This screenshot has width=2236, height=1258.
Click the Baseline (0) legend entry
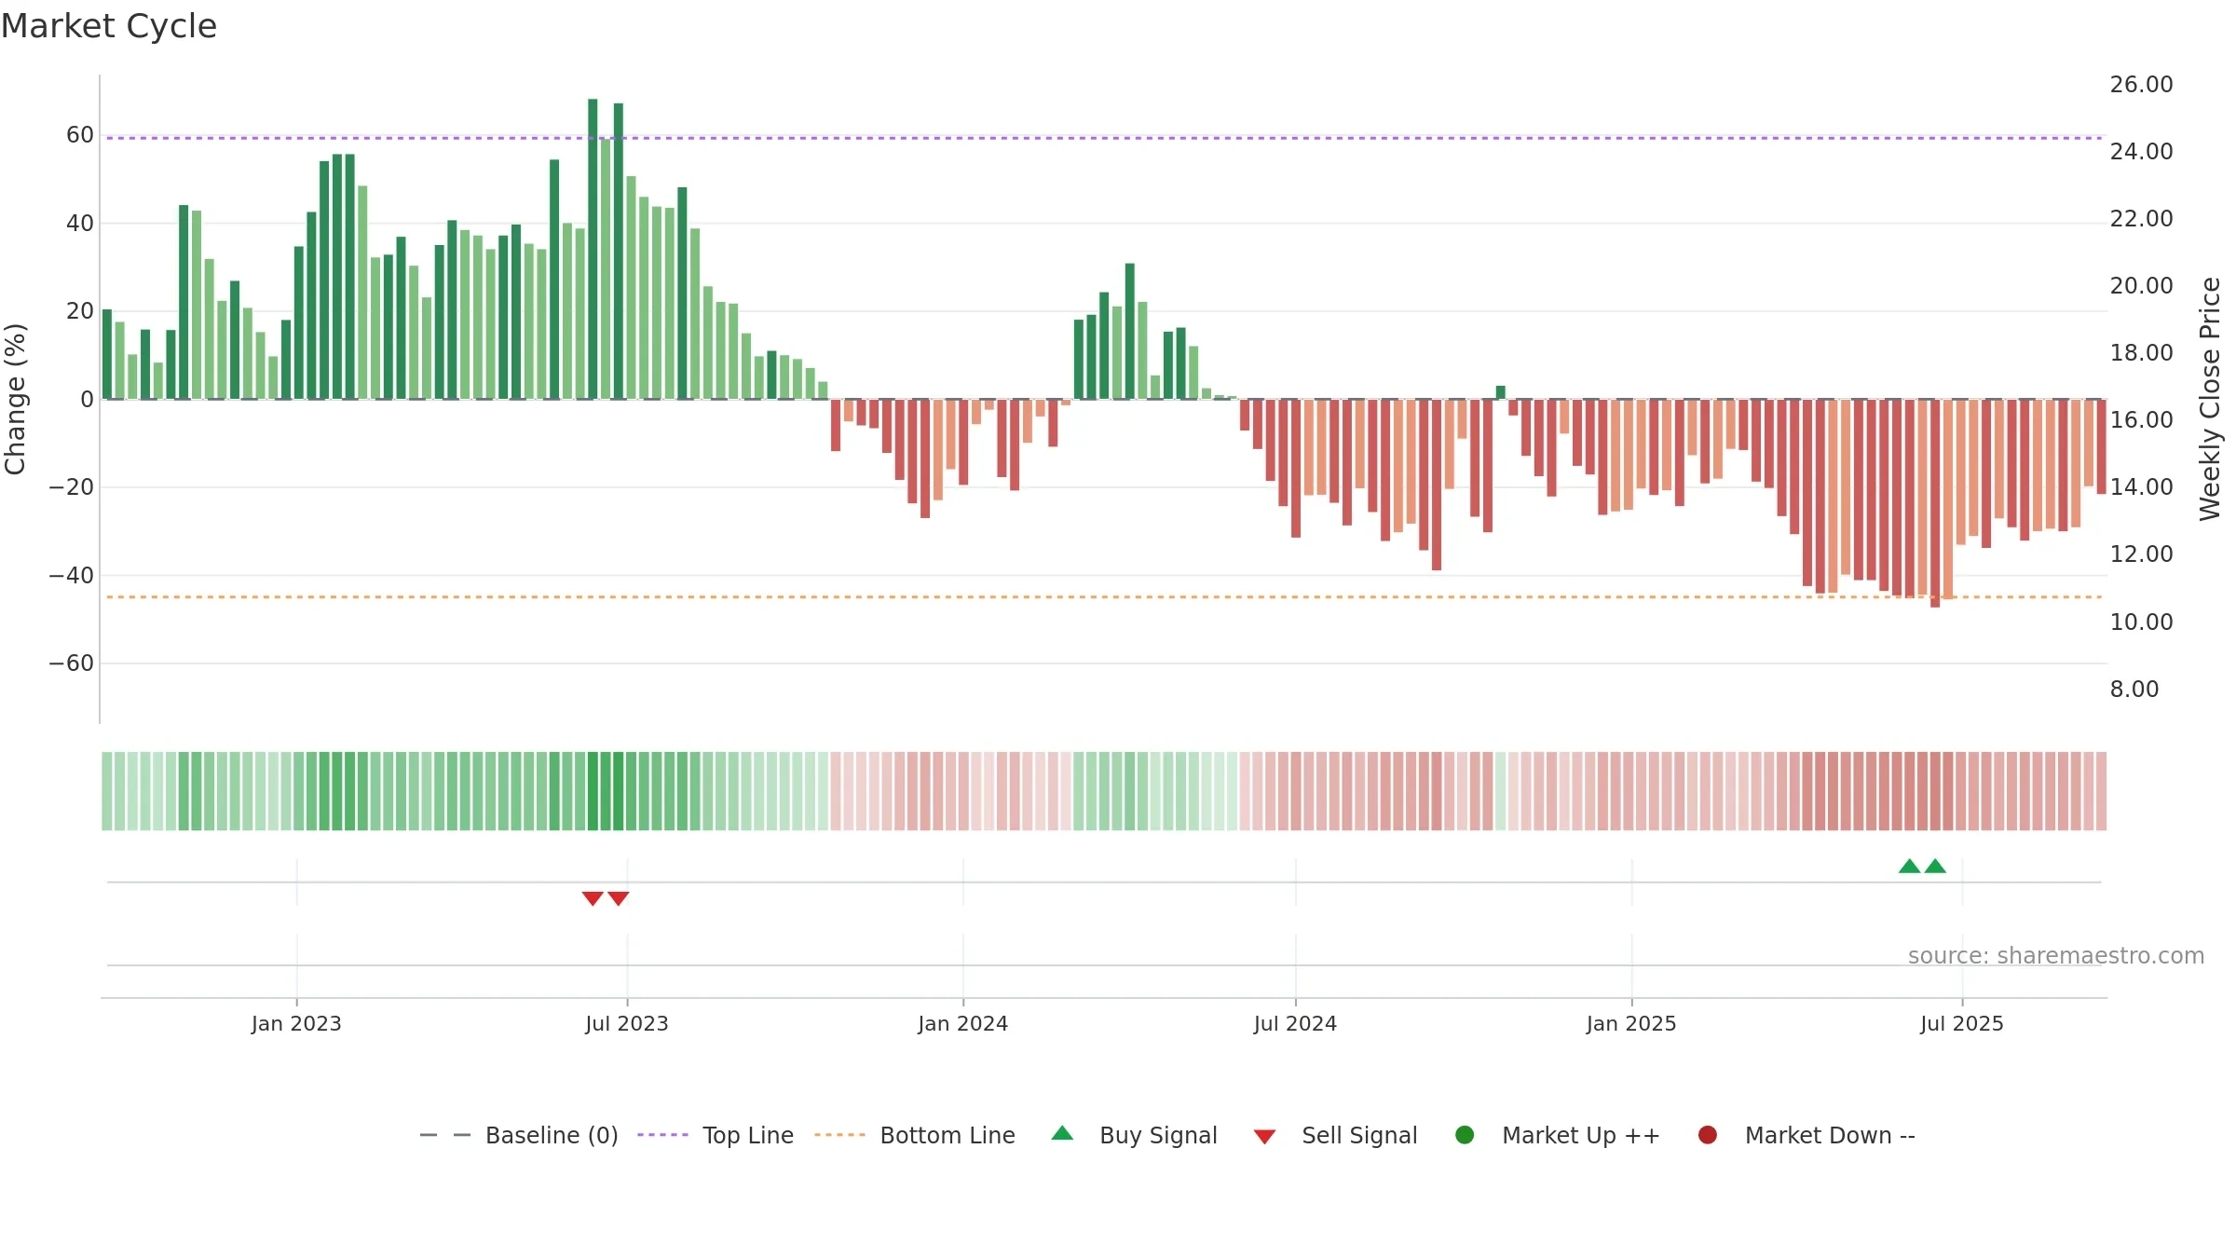click(x=519, y=1135)
